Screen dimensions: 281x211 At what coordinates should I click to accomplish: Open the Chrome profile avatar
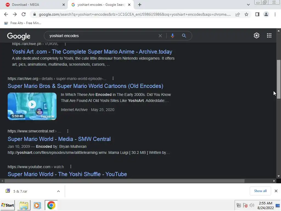(x=266, y=14)
